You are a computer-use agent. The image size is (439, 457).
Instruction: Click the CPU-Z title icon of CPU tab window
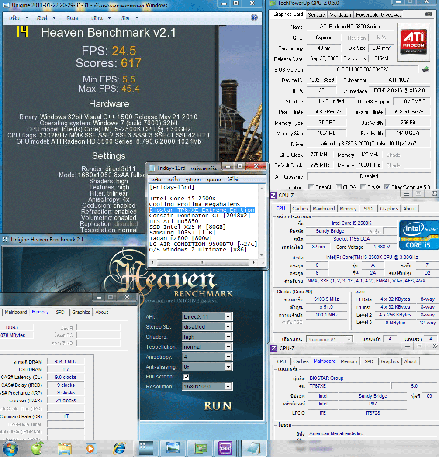click(273, 195)
